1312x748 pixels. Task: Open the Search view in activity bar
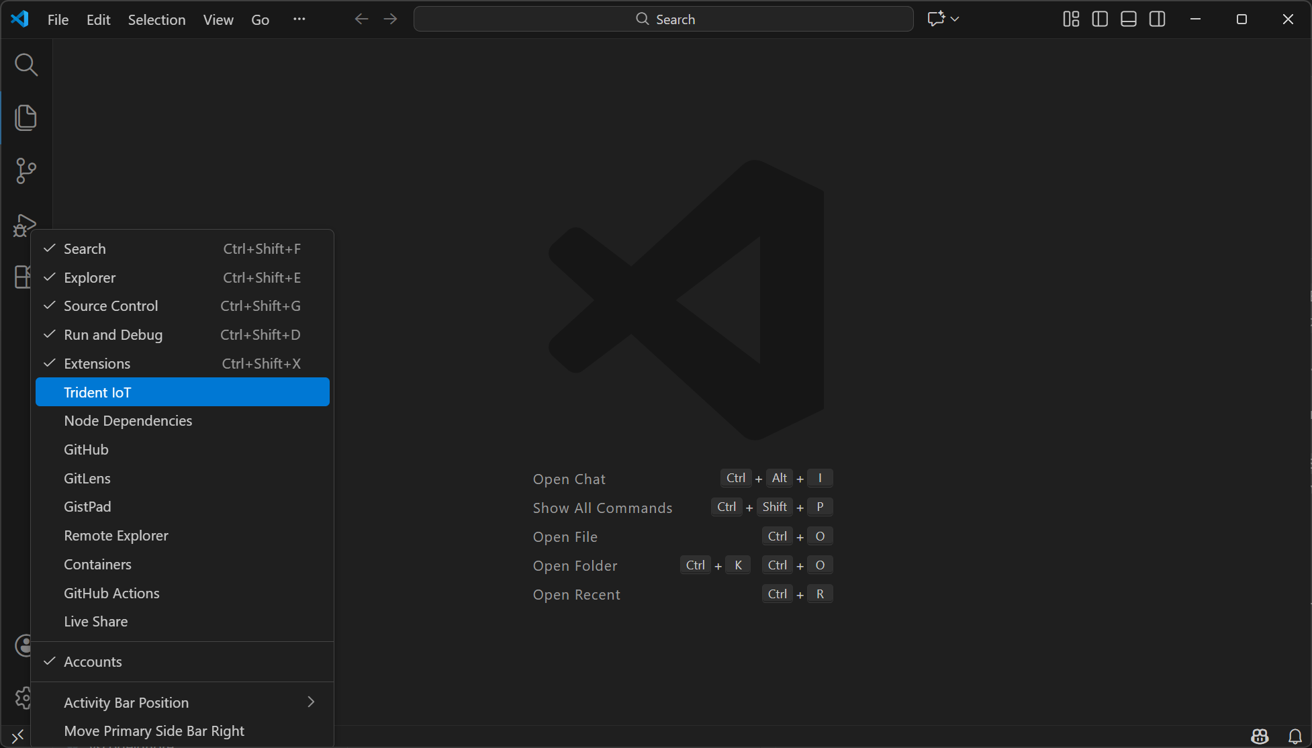[x=26, y=65]
